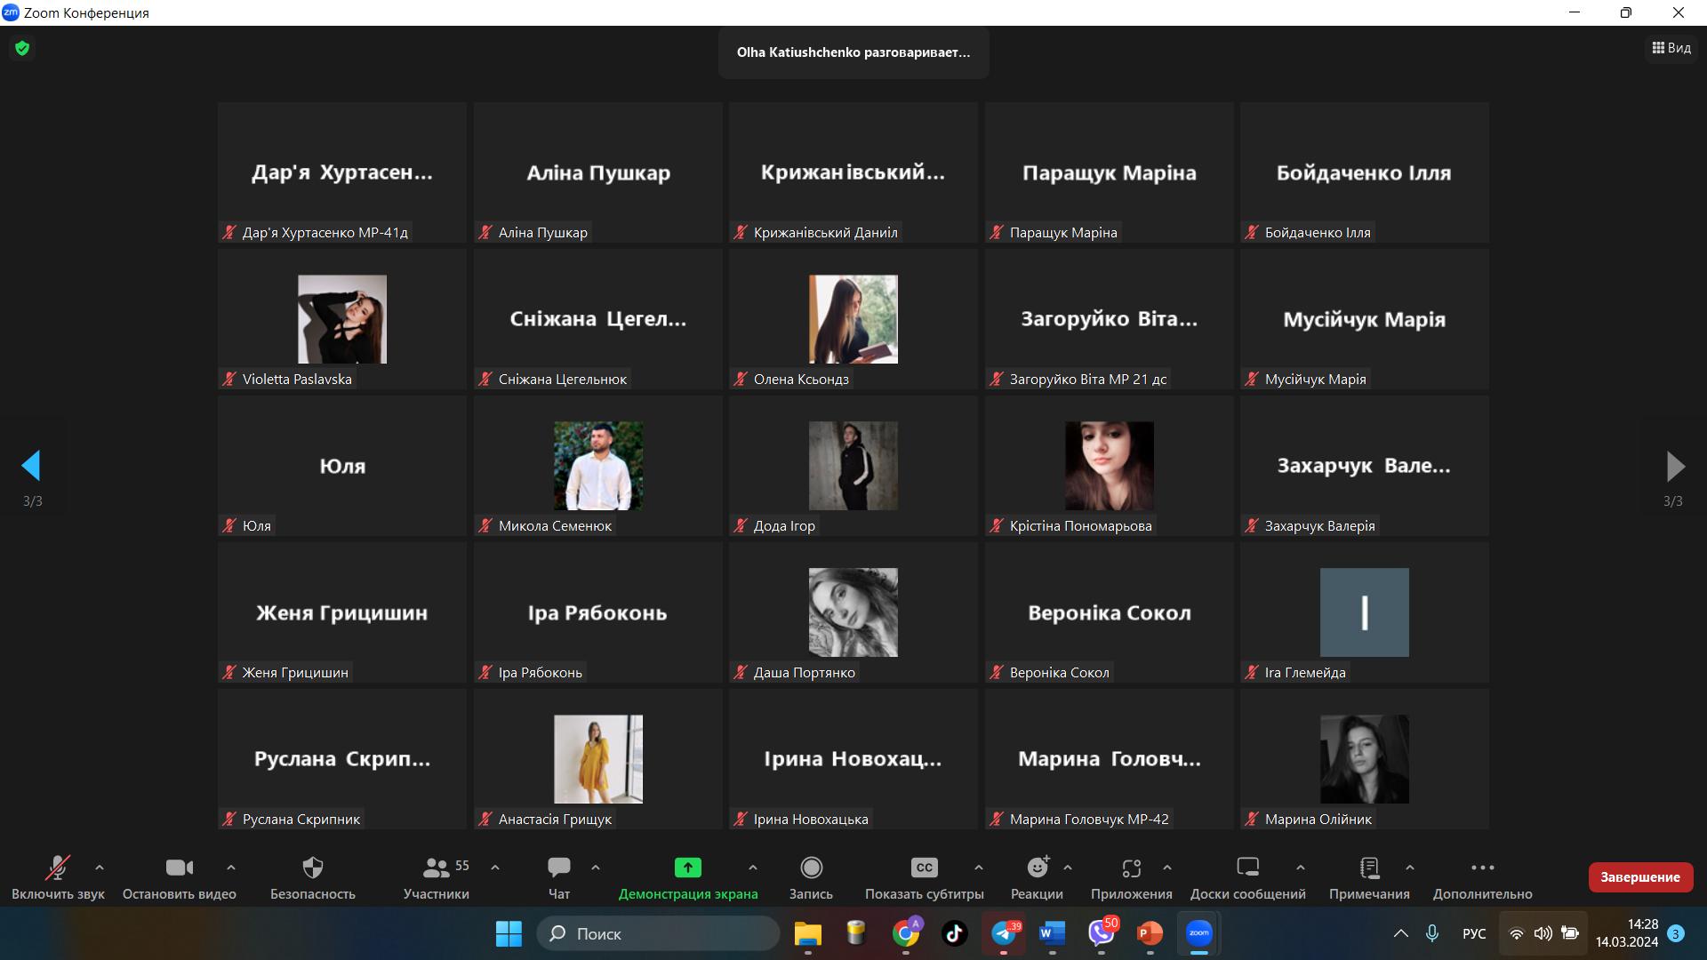Open the Whiteboards (Доски сообщений) icon

click(x=1247, y=868)
